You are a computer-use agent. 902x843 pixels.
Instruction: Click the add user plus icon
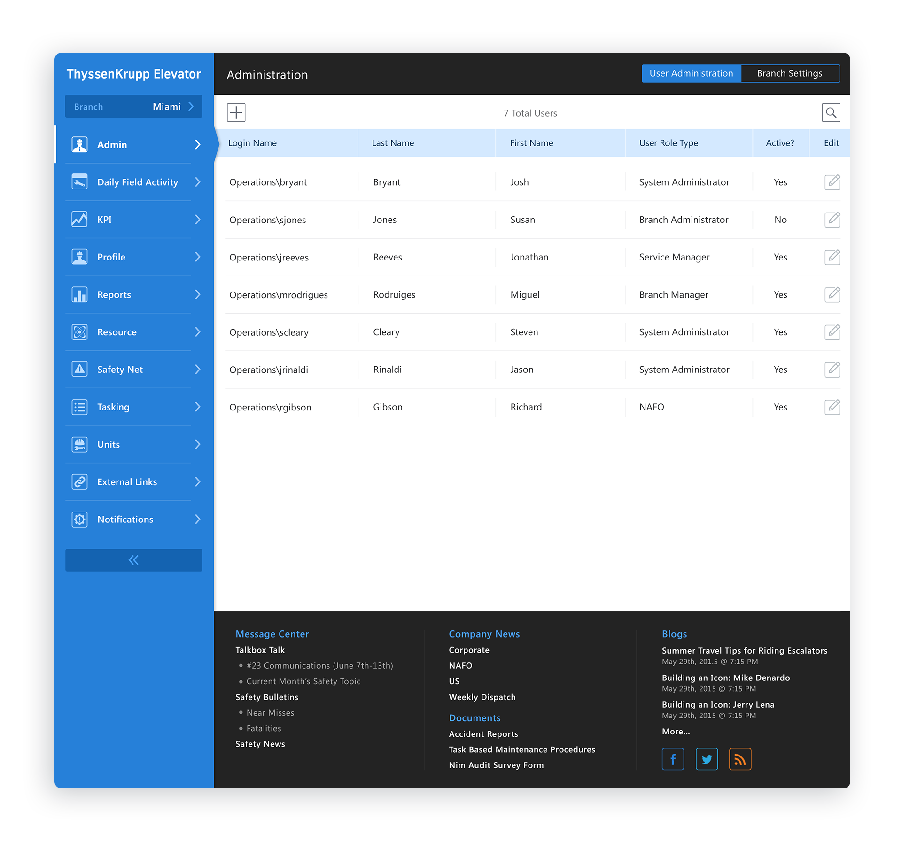(236, 112)
